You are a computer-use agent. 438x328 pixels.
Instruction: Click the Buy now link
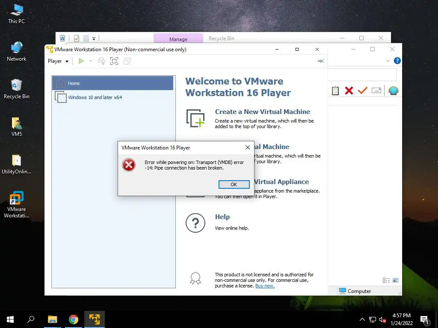265,286
